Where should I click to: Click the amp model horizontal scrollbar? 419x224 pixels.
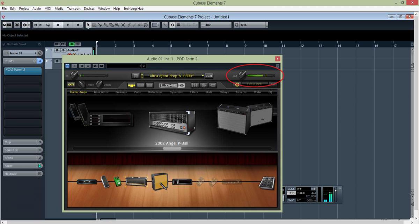[172, 148]
